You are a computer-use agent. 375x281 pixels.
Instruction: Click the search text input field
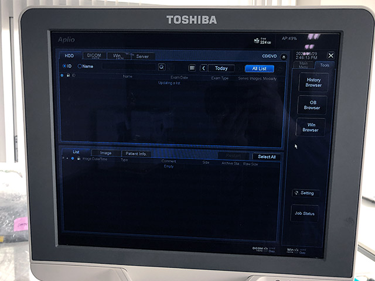tap(129, 66)
